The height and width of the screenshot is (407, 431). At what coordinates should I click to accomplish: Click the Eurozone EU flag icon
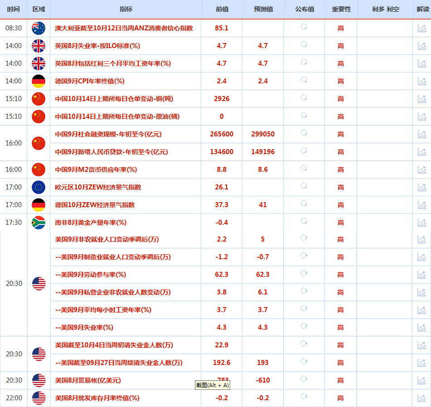39,187
